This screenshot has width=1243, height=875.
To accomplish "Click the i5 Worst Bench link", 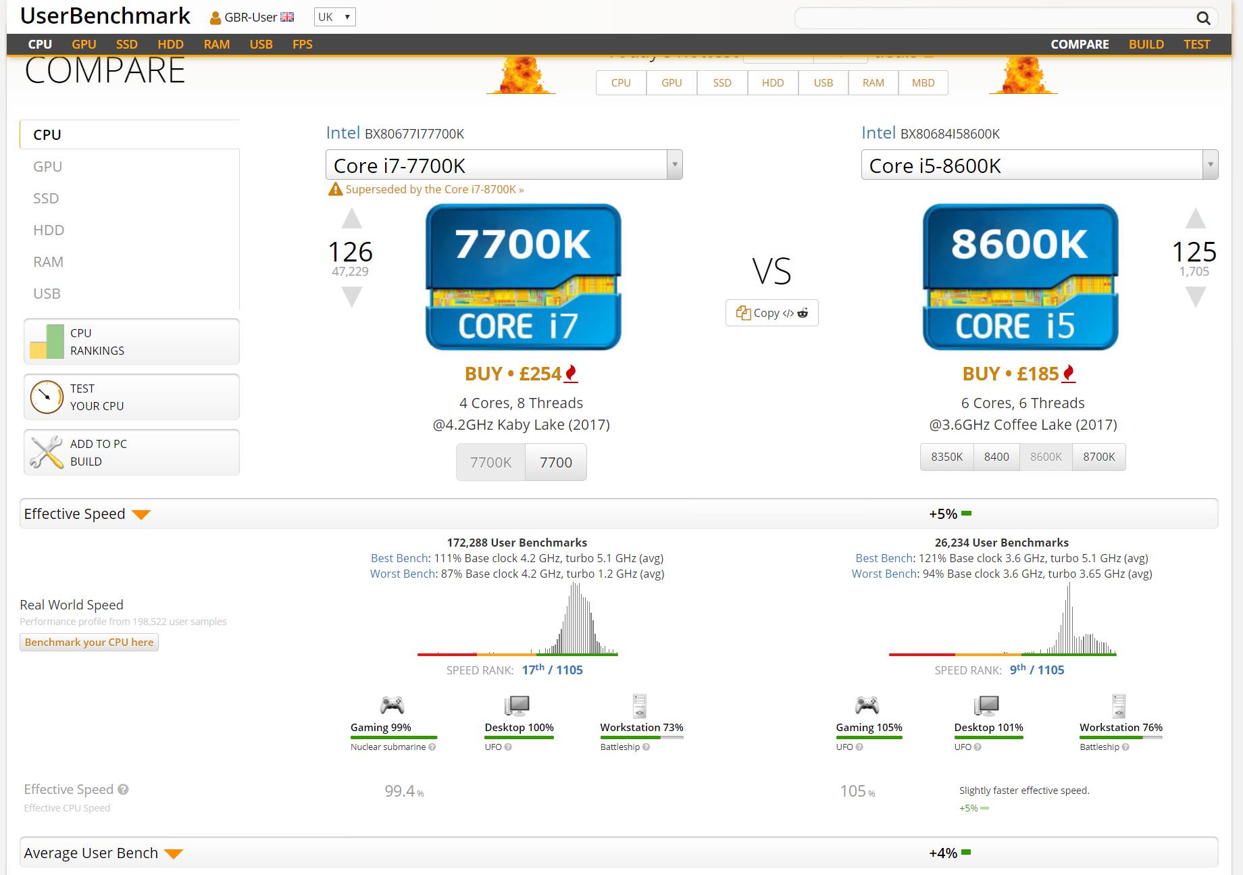I will pyautogui.click(x=884, y=574).
